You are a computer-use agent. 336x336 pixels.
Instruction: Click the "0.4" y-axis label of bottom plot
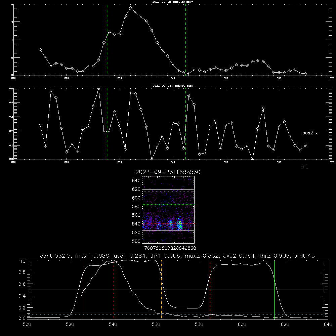coord(22,296)
